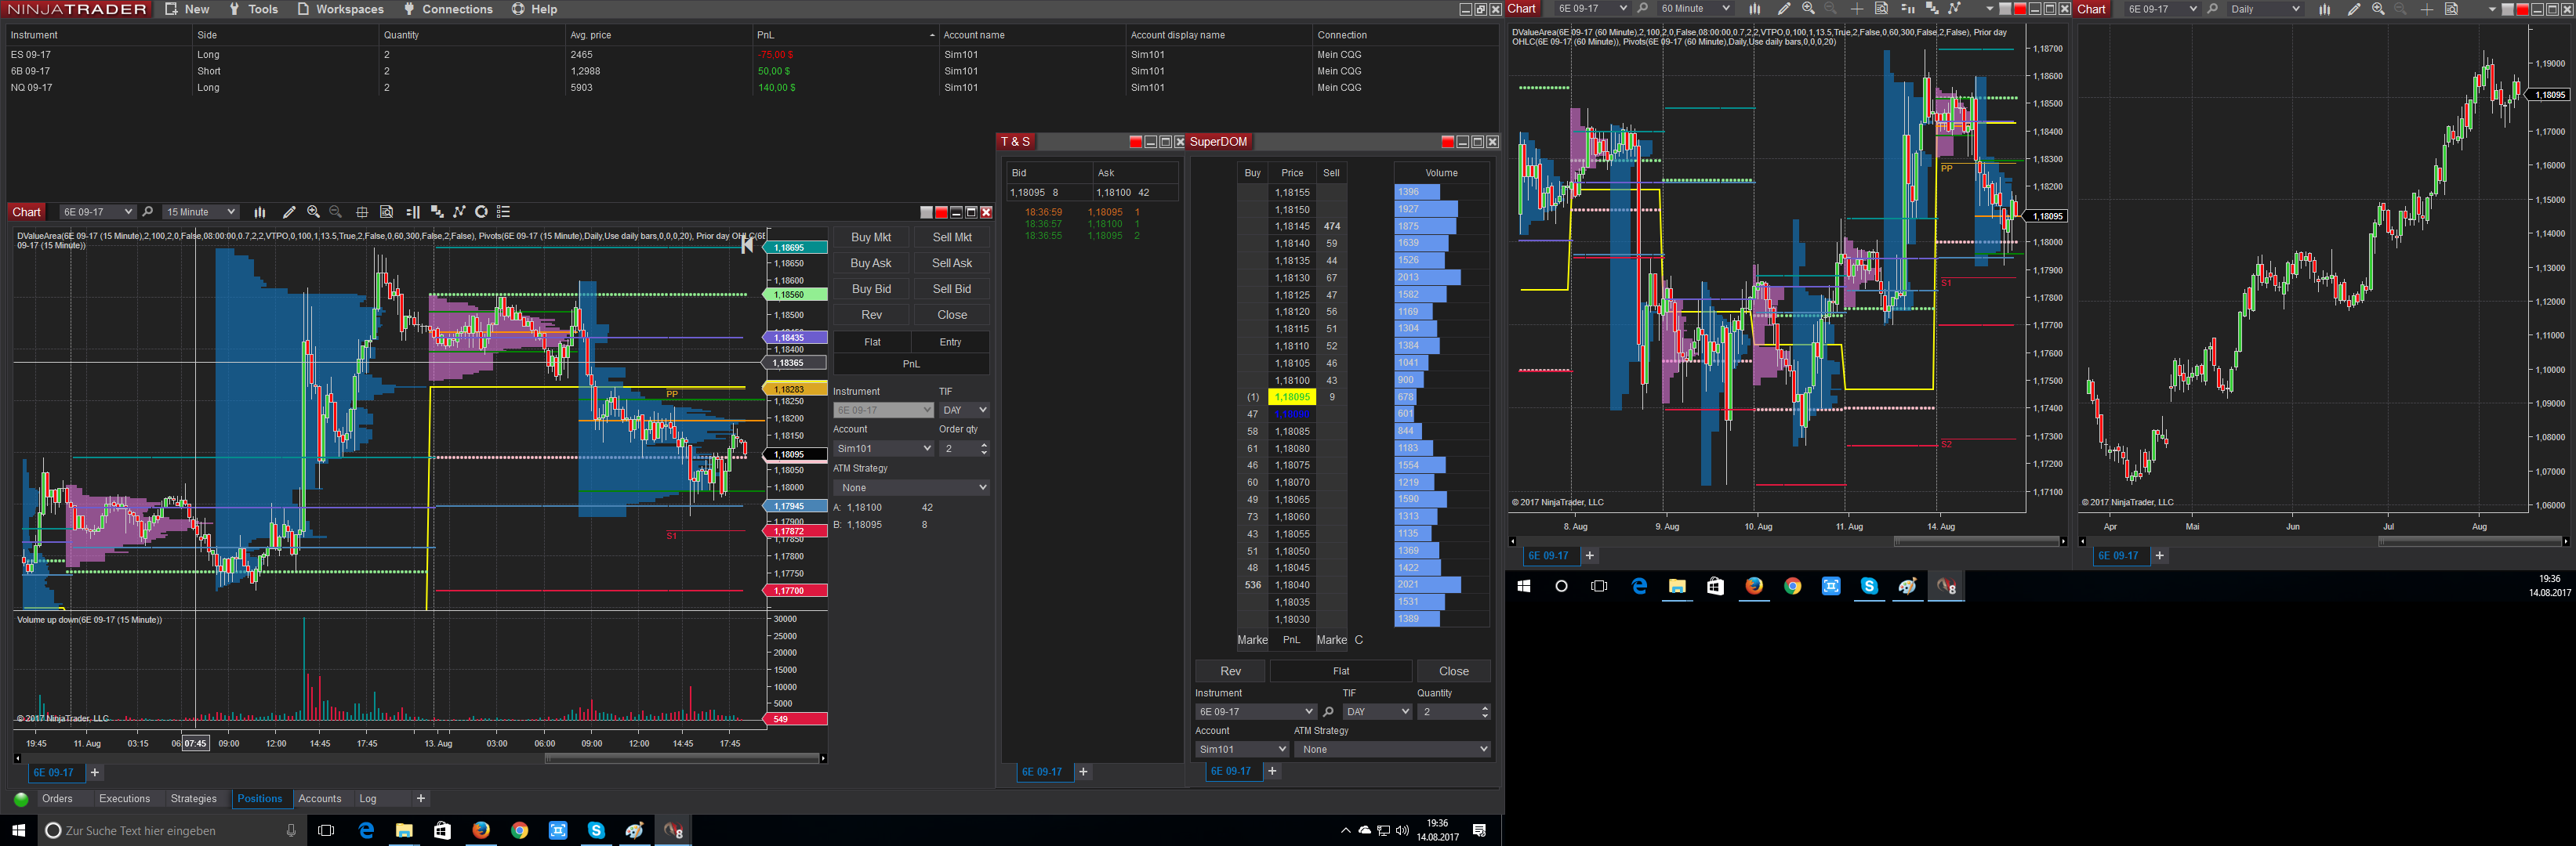This screenshot has width=2576, height=846.
Task: Expand SuperDOM ATM Strategy dropdown
Action: tap(1392, 749)
